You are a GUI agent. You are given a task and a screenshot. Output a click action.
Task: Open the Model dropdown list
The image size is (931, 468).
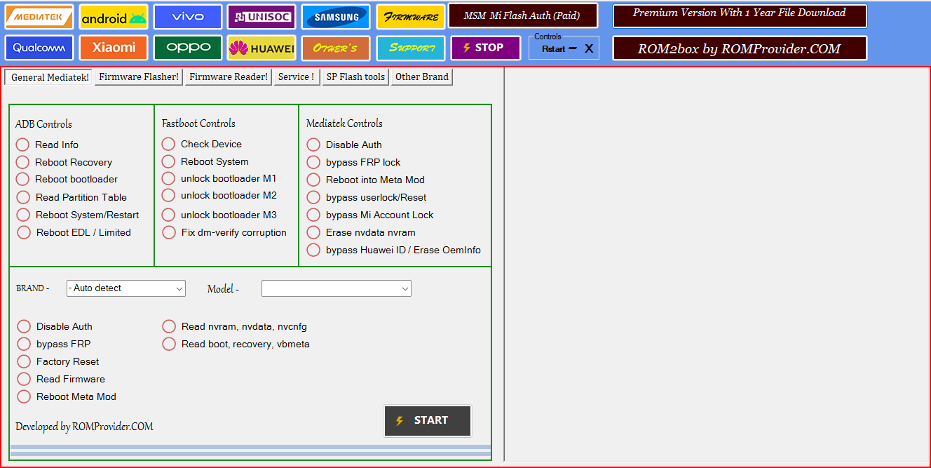coord(337,288)
